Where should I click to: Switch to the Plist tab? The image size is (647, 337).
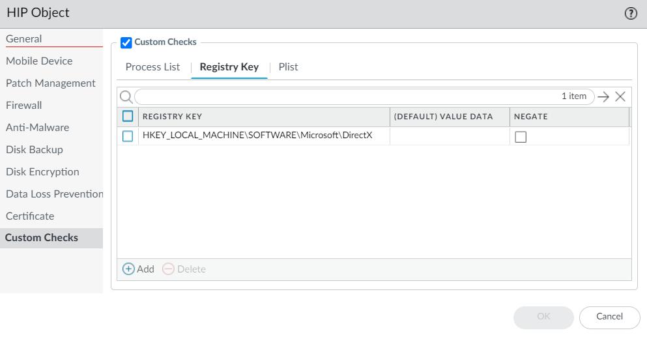[288, 67]
